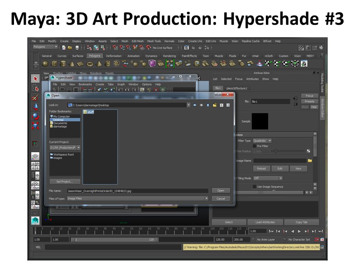Select the single perspective view layout icon
The image size is (355, 266).
(35, 156)
